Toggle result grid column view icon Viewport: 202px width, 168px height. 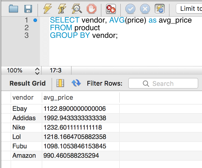coord(60,83)
